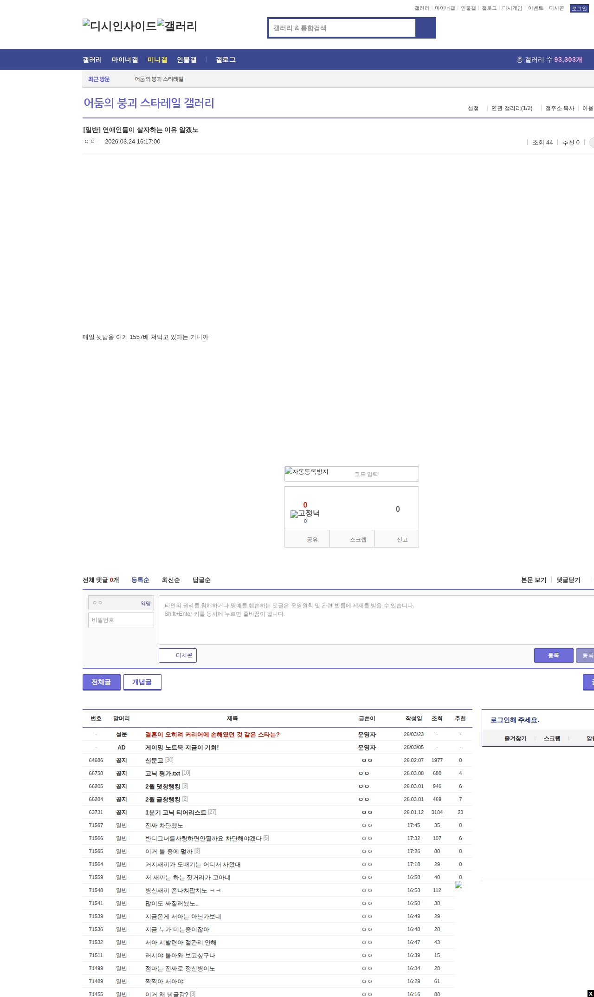Screen dimensions: 594x997
Task: Click the 공유 share button
Action: click(x=307, y=540)
